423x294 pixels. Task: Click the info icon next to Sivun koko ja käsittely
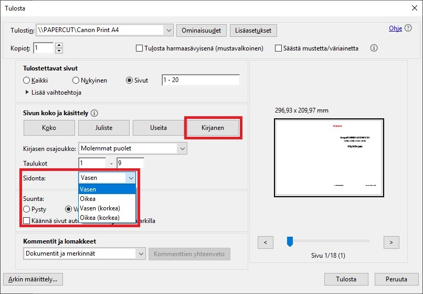pyautogui.click(x=94, y=113)
